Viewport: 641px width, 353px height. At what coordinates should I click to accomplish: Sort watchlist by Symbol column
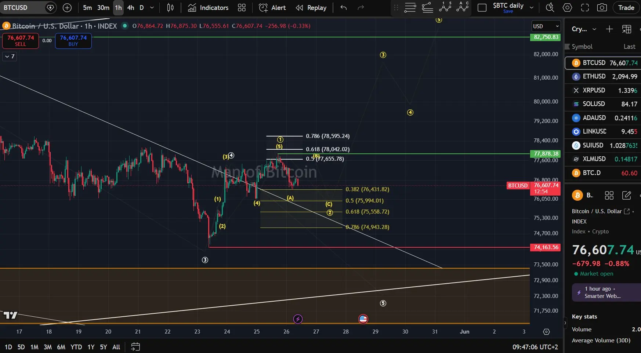point(582,47)
